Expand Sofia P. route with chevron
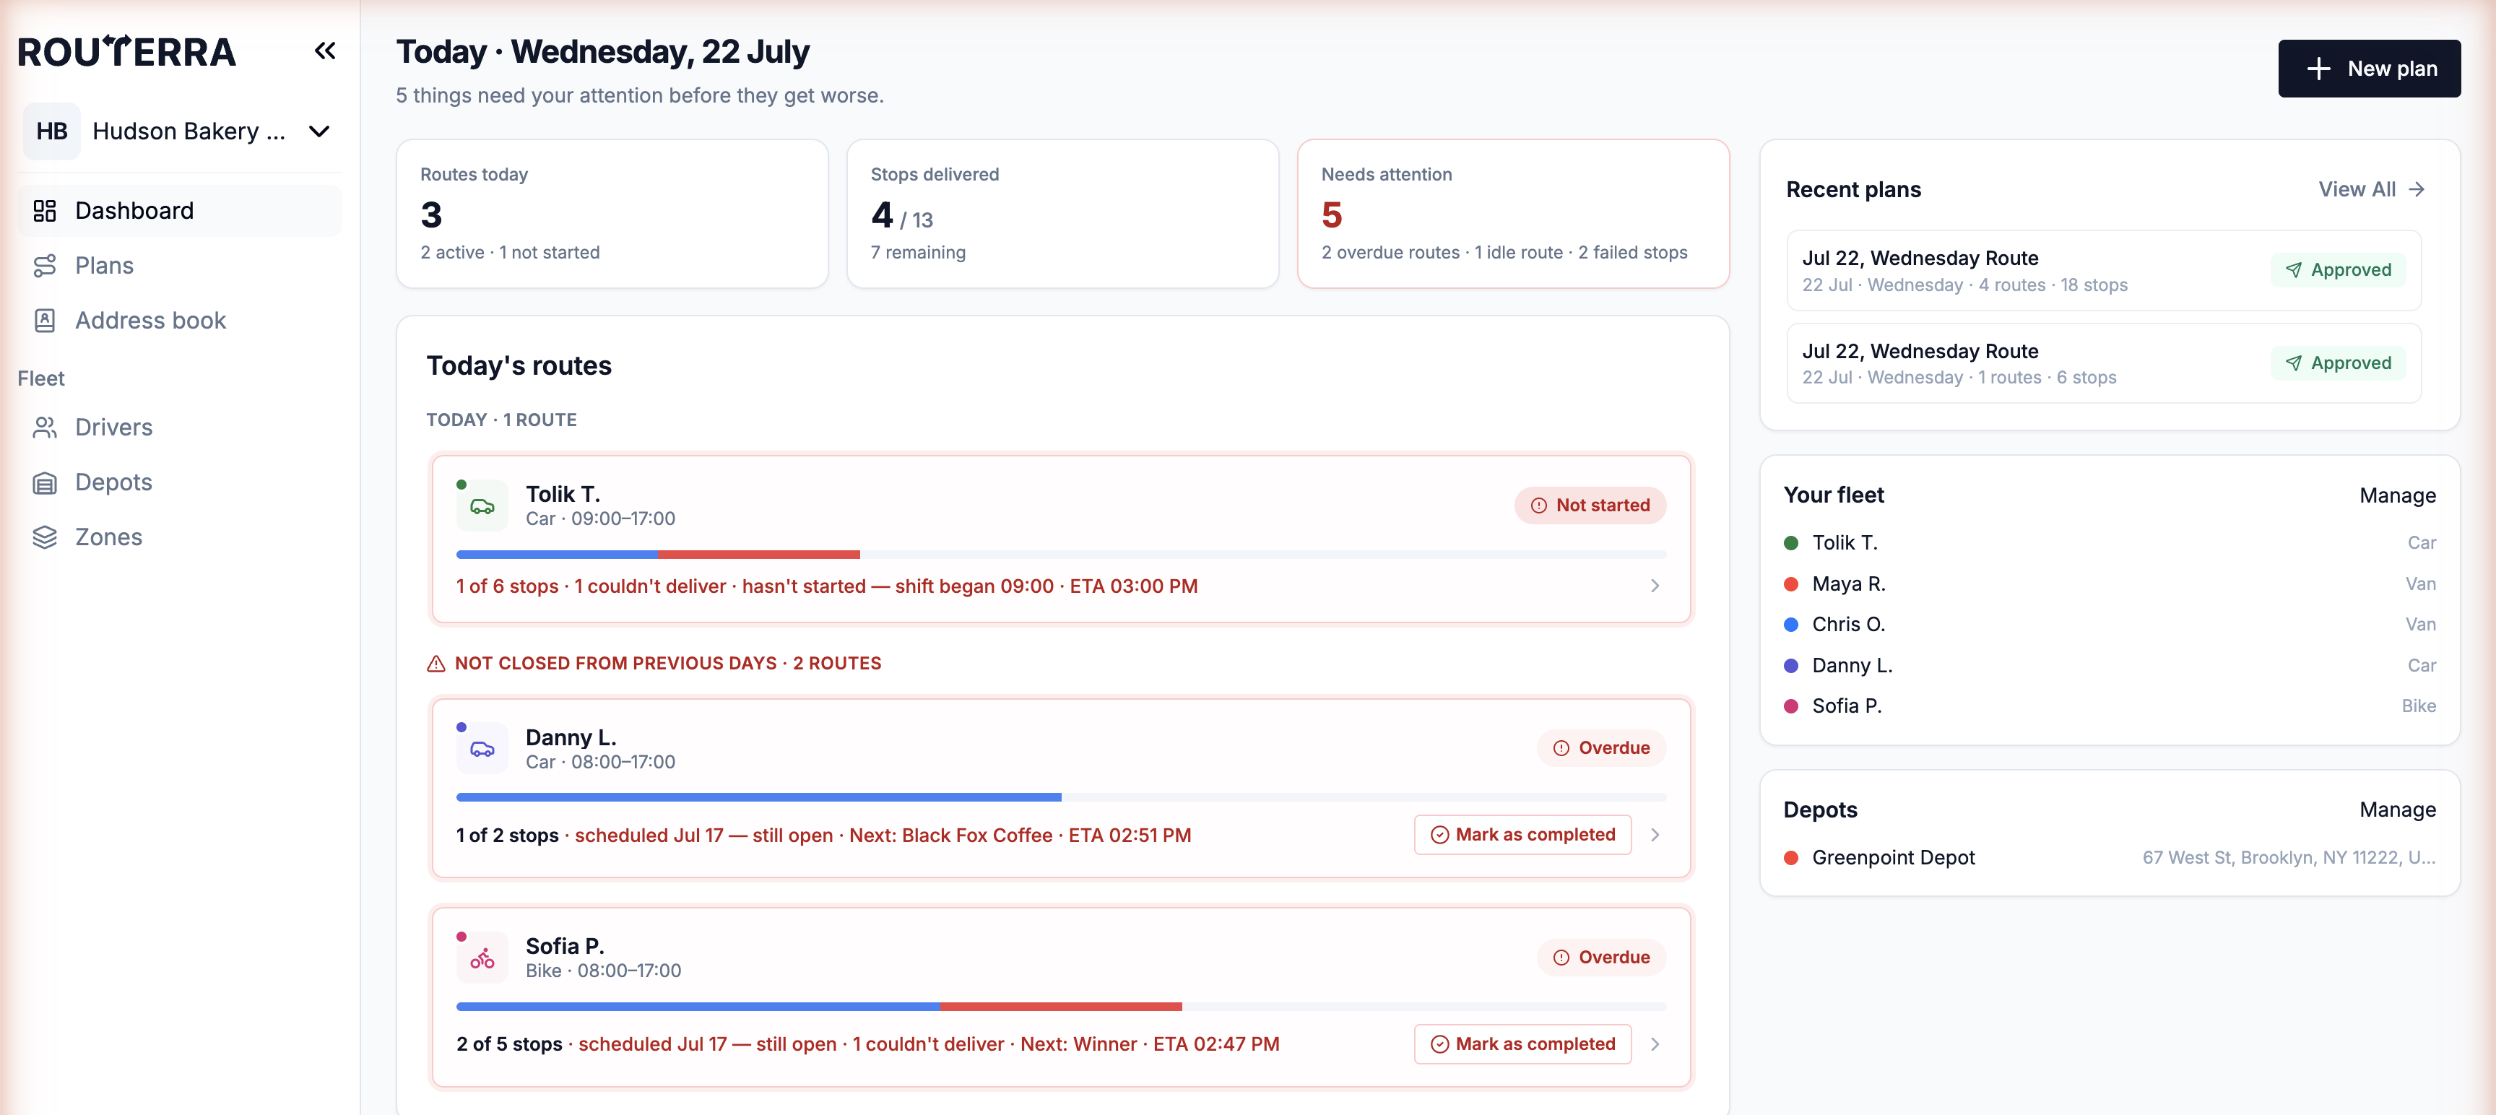This screenshot has height=1115, width=2496. tap(1654, 1044)
